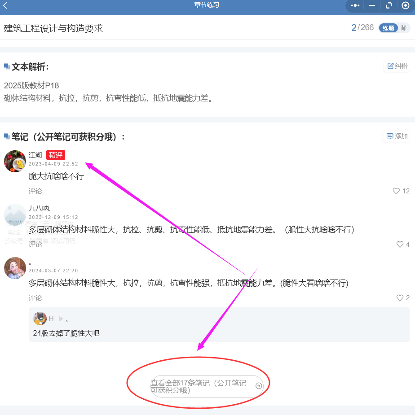Image resolution: width=415 pixels, height=415 pixels.
Task: Go back using the top-left arrow
Action: pos(5,5)
